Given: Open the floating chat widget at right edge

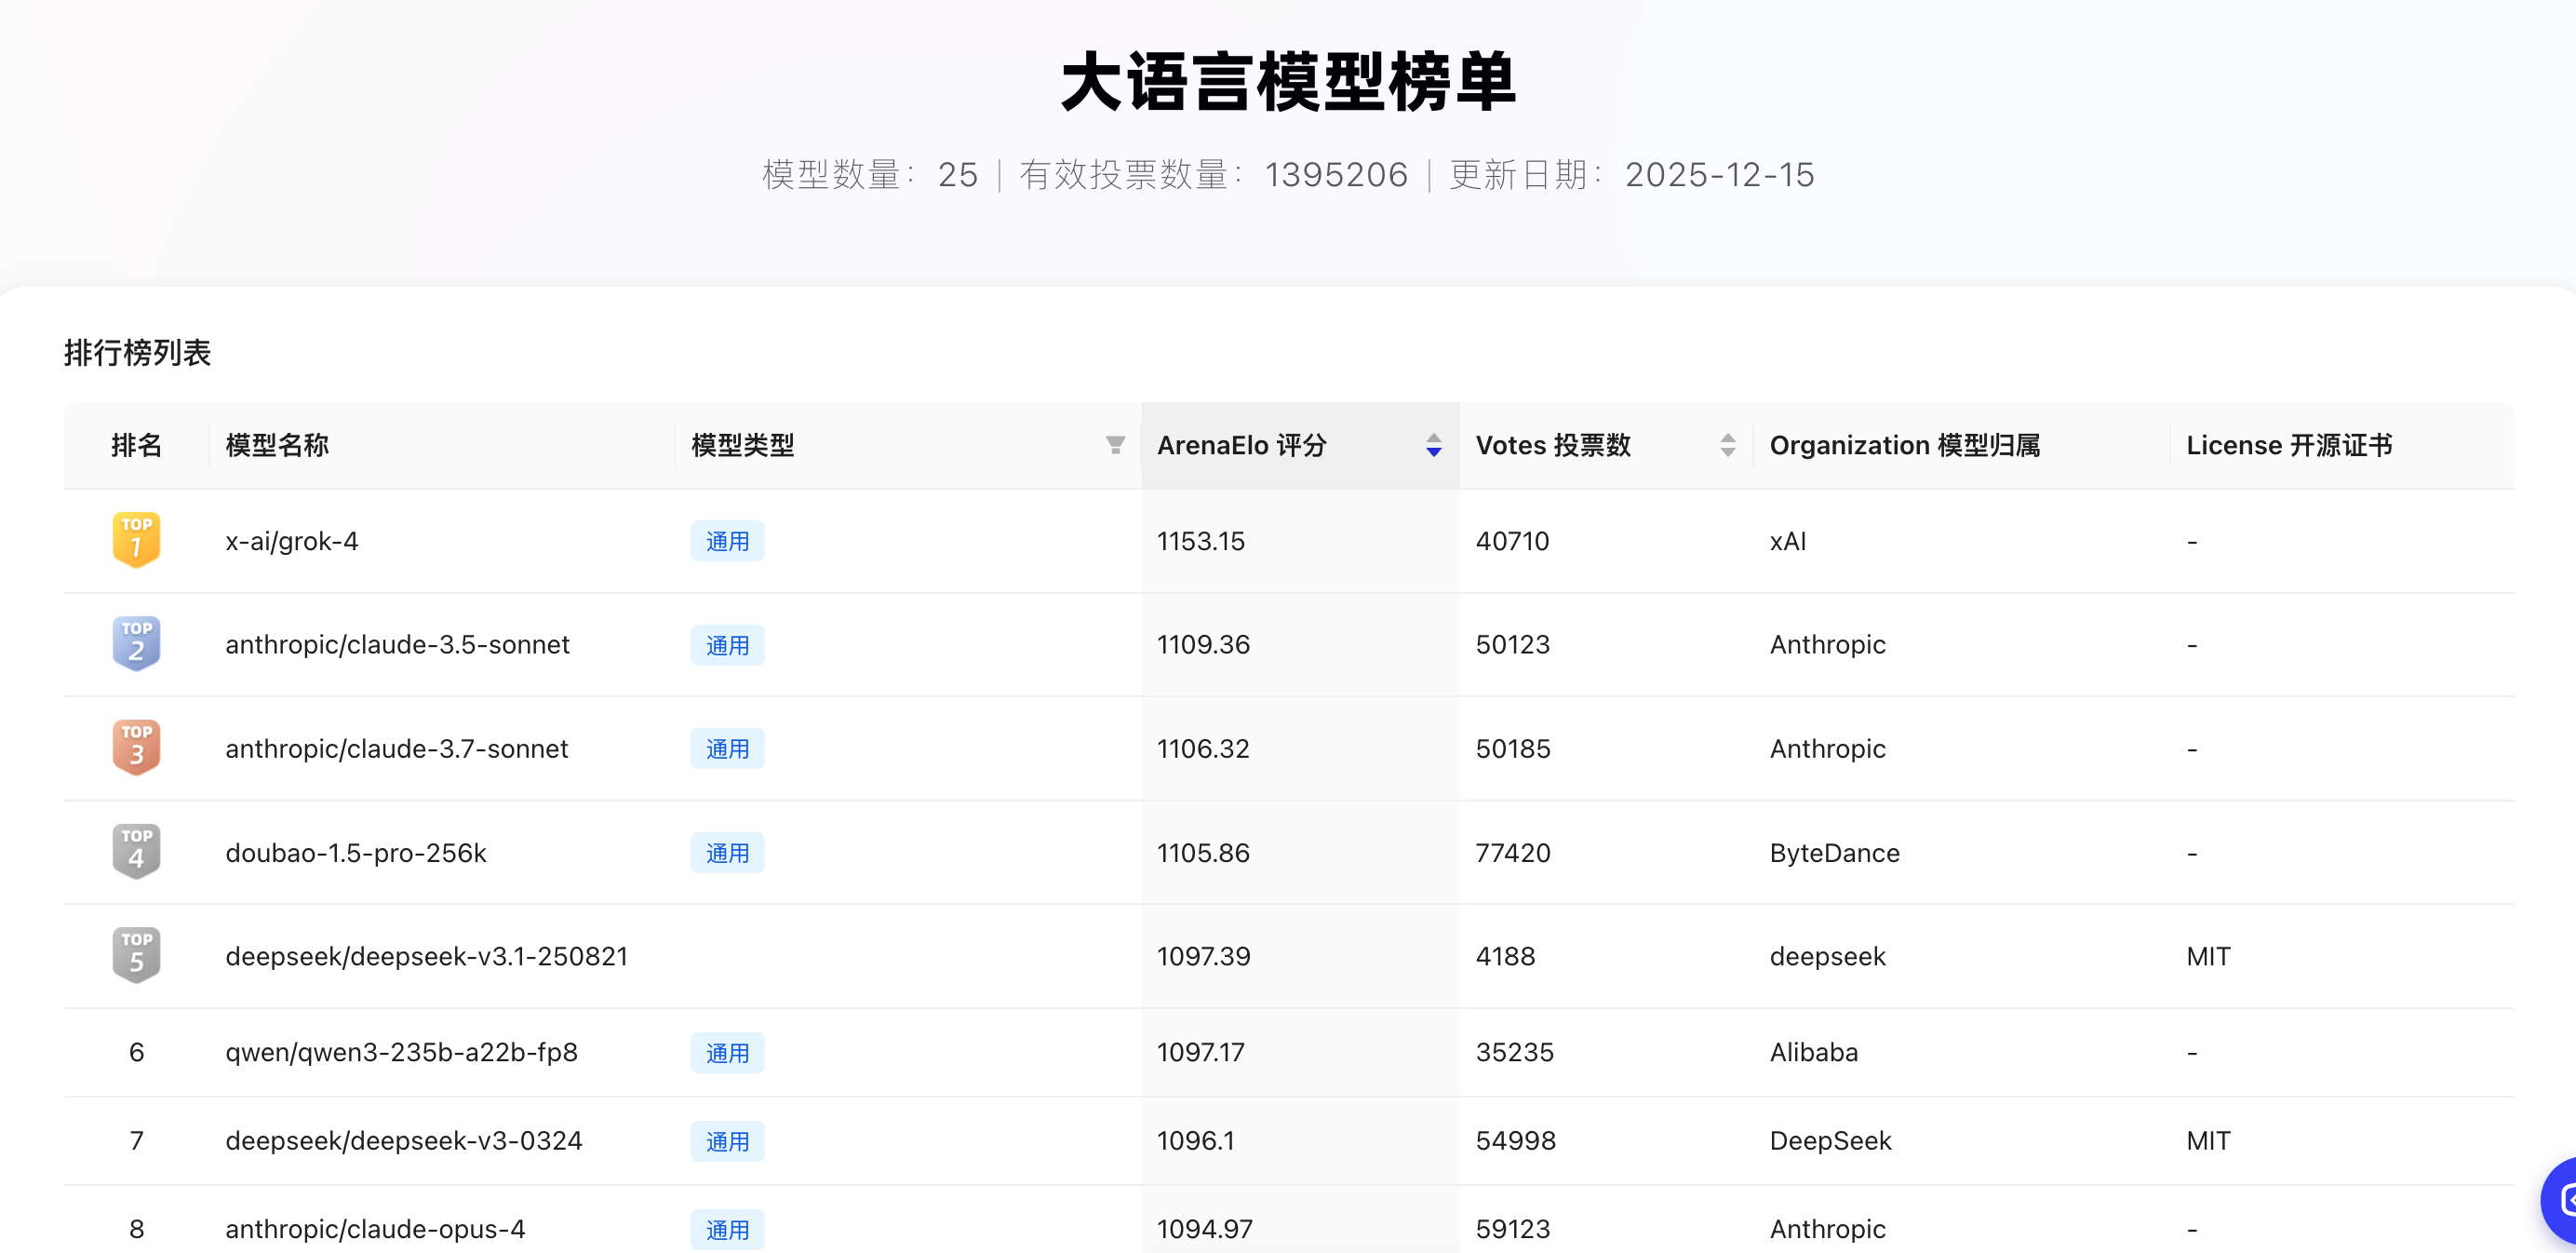Looking at the screenshot, I should (2562, 1198).
